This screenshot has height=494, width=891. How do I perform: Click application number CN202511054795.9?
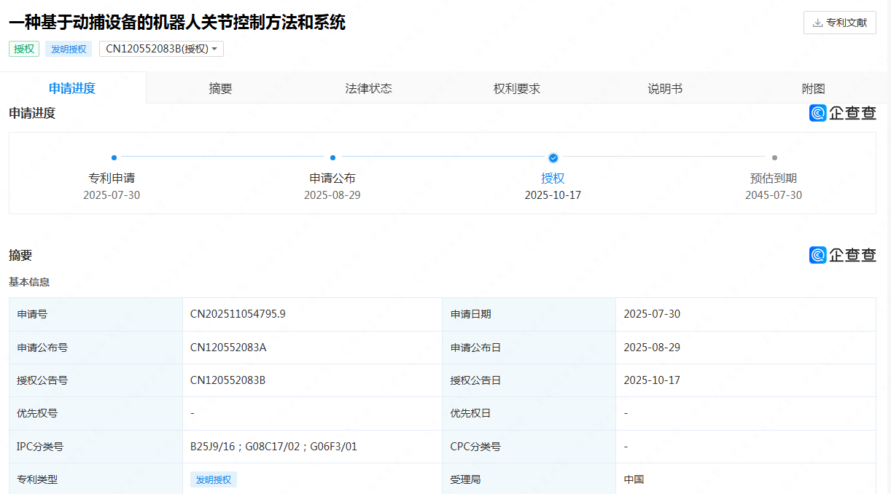[238, 314]
